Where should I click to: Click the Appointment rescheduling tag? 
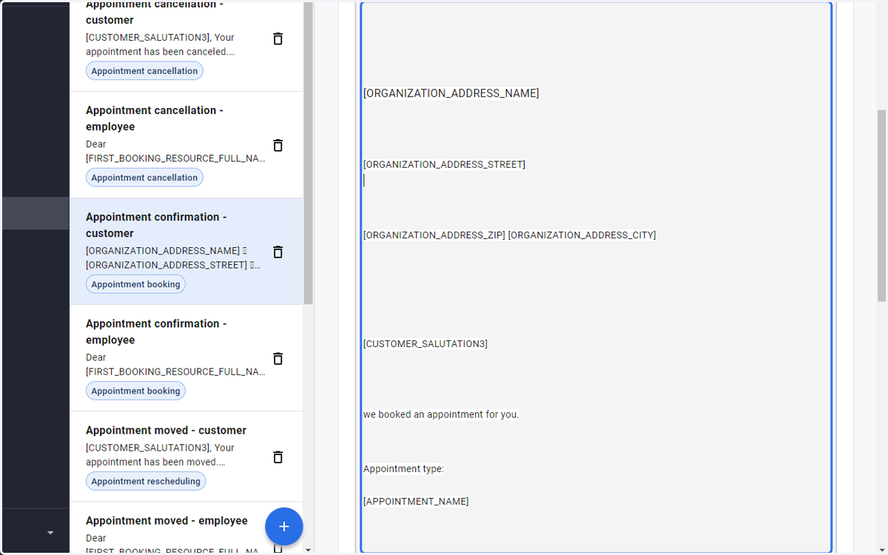click(146, 481)
